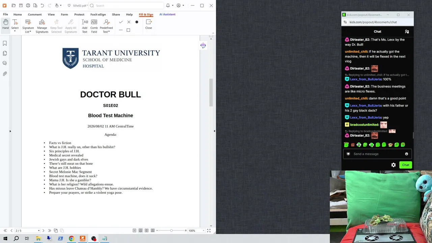Go to the first page
The image size is (432, 243).
(5, 231)
